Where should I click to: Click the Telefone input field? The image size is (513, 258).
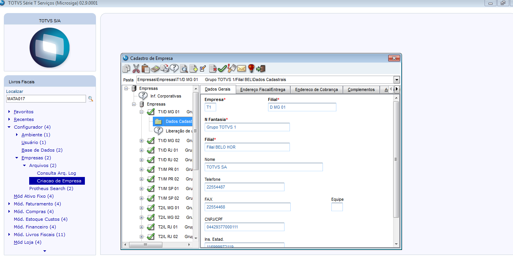click(245, 187)
